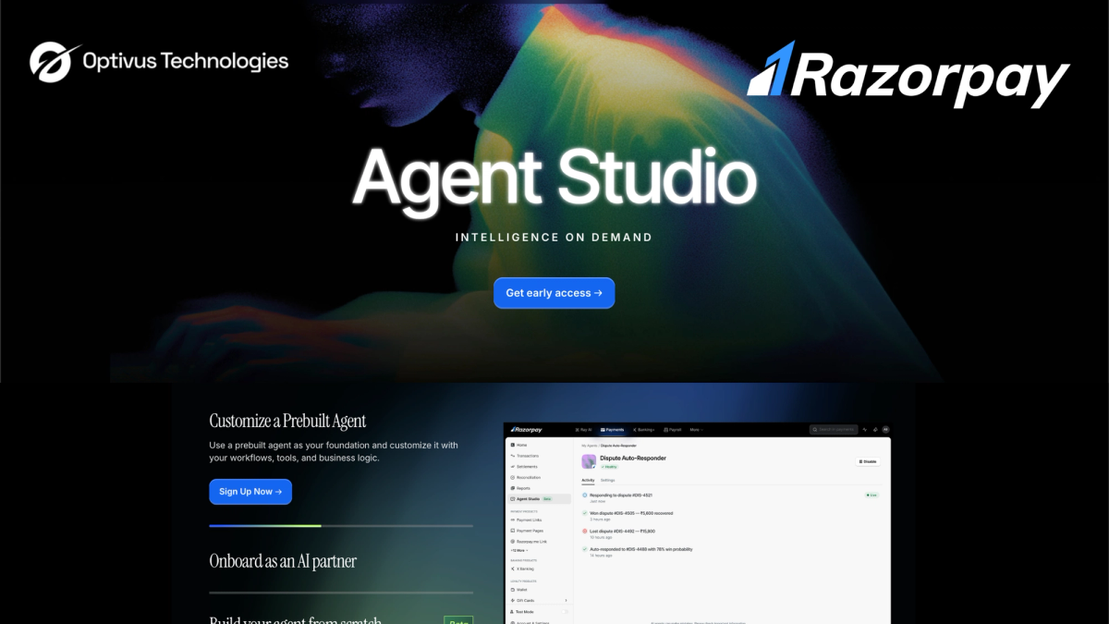Switch to the Payroll tab
1109x624 pixels.
tap(673, 430)
